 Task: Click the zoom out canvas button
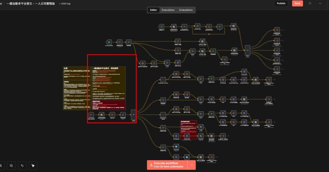11,165
